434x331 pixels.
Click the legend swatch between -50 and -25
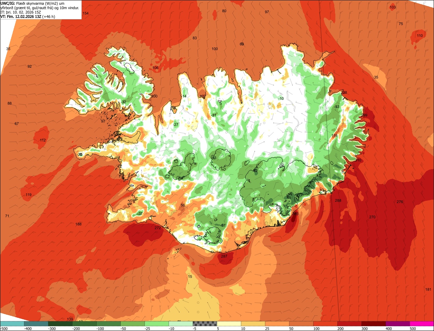pyautogui.click(x=133, y=324)
